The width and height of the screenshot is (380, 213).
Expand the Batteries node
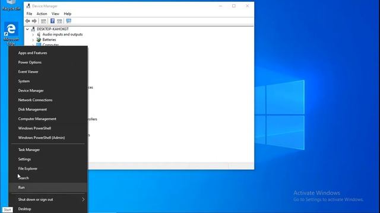coord(33,40)
